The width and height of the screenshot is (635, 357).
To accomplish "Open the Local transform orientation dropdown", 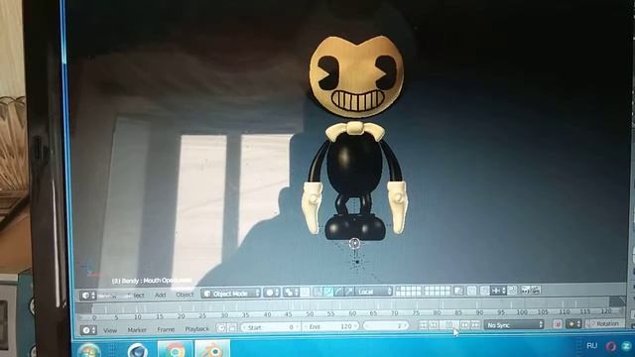I will click(374, 292).
